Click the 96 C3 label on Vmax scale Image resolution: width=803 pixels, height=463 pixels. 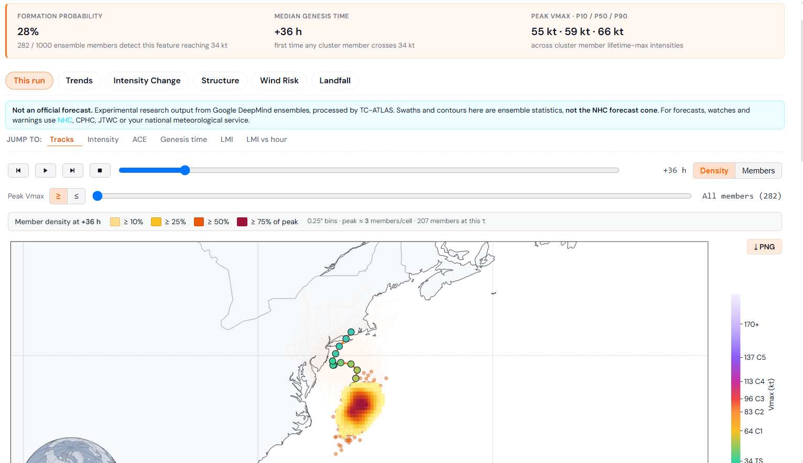(x=754, y=399)
